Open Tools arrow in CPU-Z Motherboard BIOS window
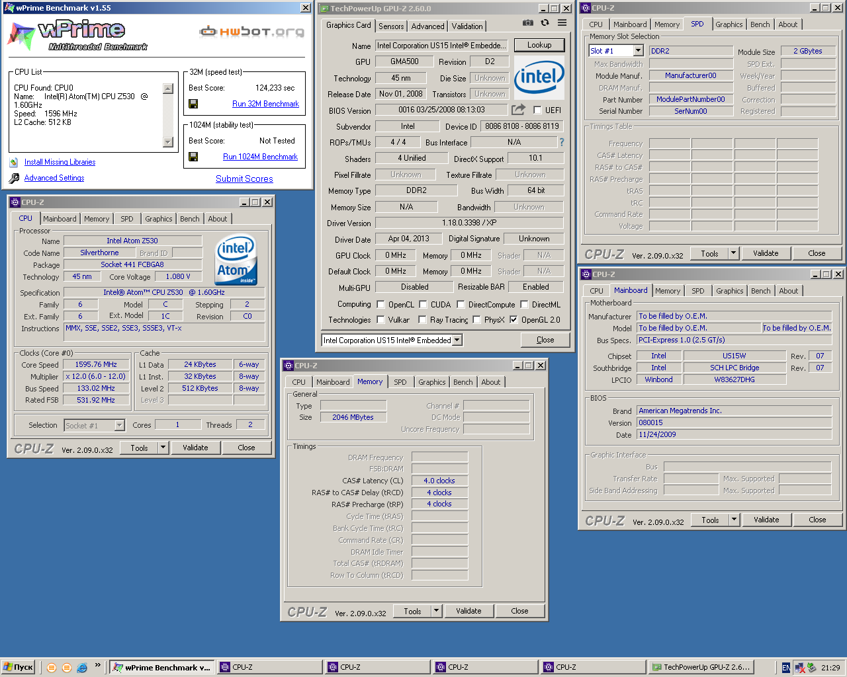 (734, 520)
